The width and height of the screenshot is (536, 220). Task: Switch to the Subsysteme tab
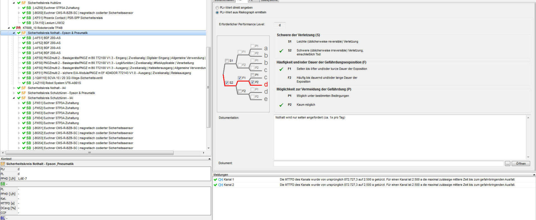(269, 1)
